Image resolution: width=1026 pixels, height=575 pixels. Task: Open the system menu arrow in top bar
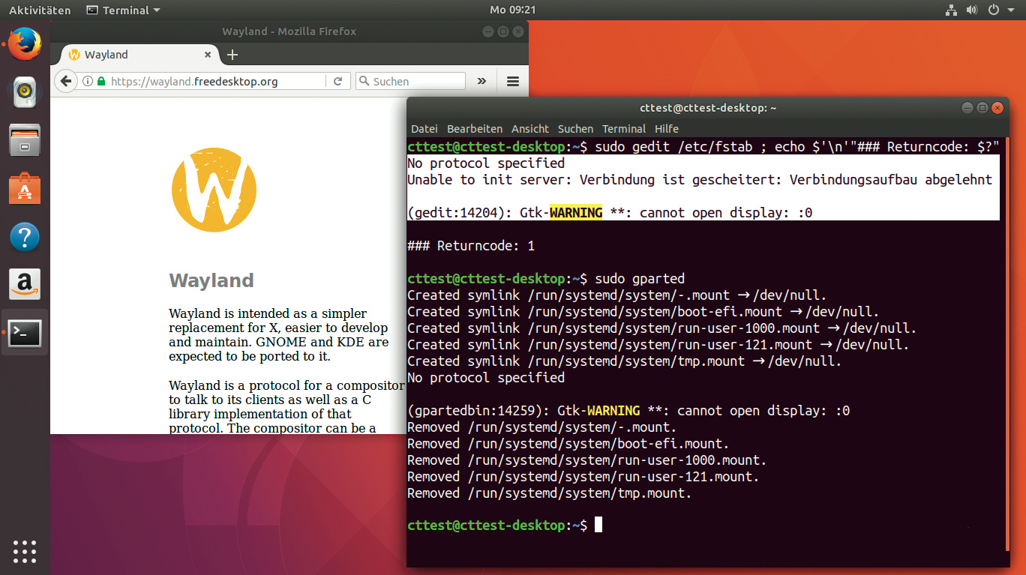1011,10
